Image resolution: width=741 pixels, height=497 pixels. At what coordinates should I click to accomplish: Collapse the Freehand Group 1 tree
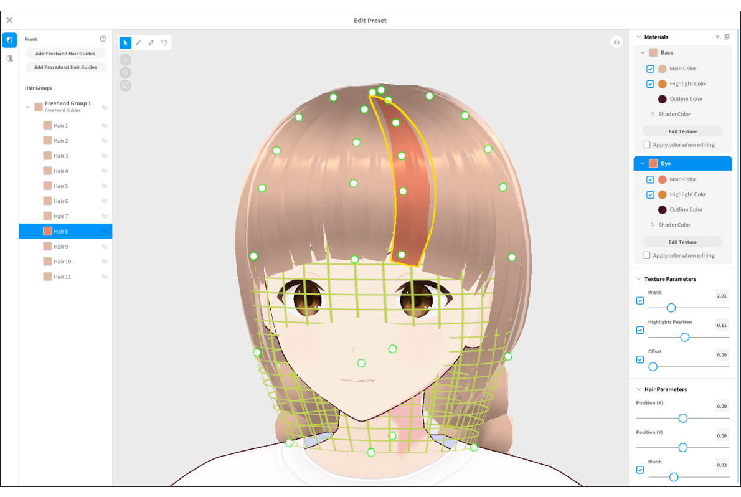coord(27,107)
